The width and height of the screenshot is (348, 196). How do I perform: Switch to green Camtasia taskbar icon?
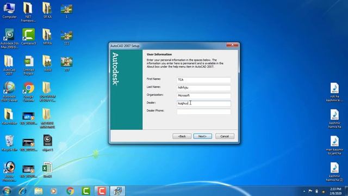pos(86,191)
